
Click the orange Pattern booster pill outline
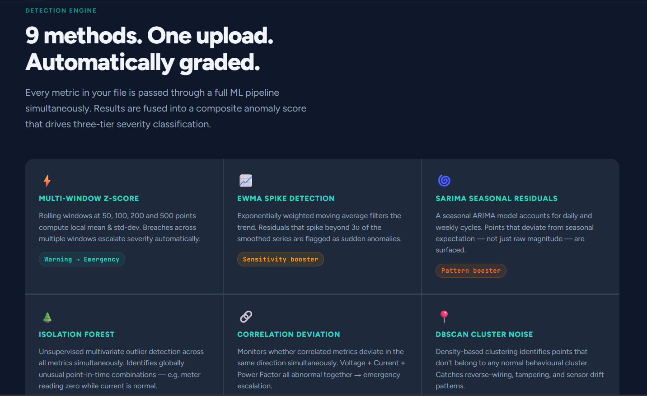(471, 270)
